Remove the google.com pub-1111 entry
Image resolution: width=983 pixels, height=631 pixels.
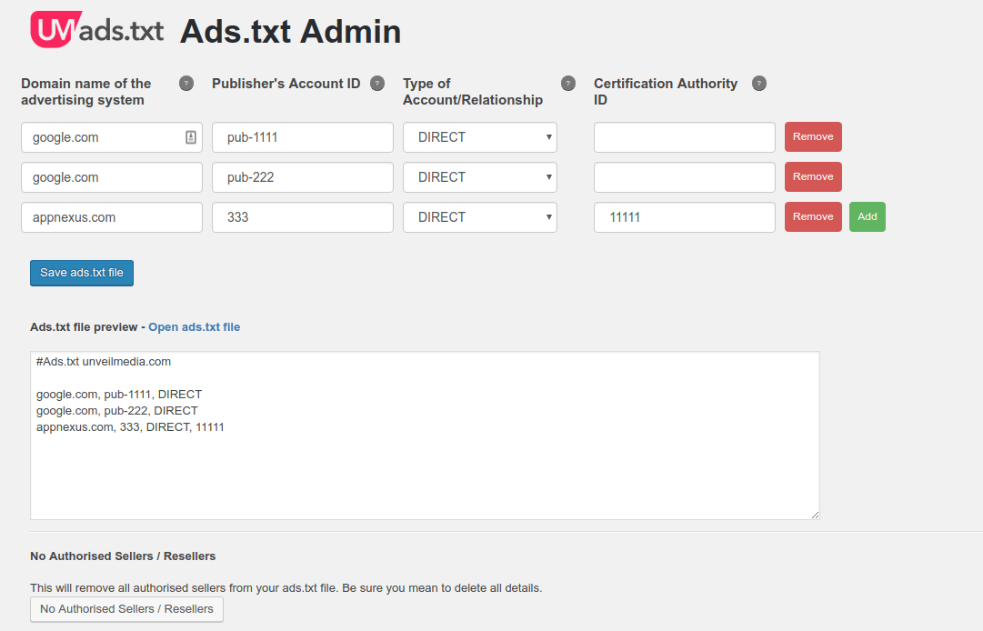click(x=813, y=137)
